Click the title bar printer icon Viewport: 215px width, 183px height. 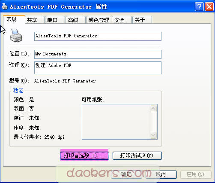pyautogui.click(x=5, y=6)
